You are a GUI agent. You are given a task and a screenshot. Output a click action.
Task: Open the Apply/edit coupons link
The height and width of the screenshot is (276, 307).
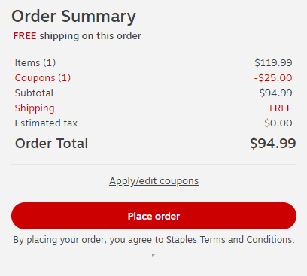coord(153,181)
